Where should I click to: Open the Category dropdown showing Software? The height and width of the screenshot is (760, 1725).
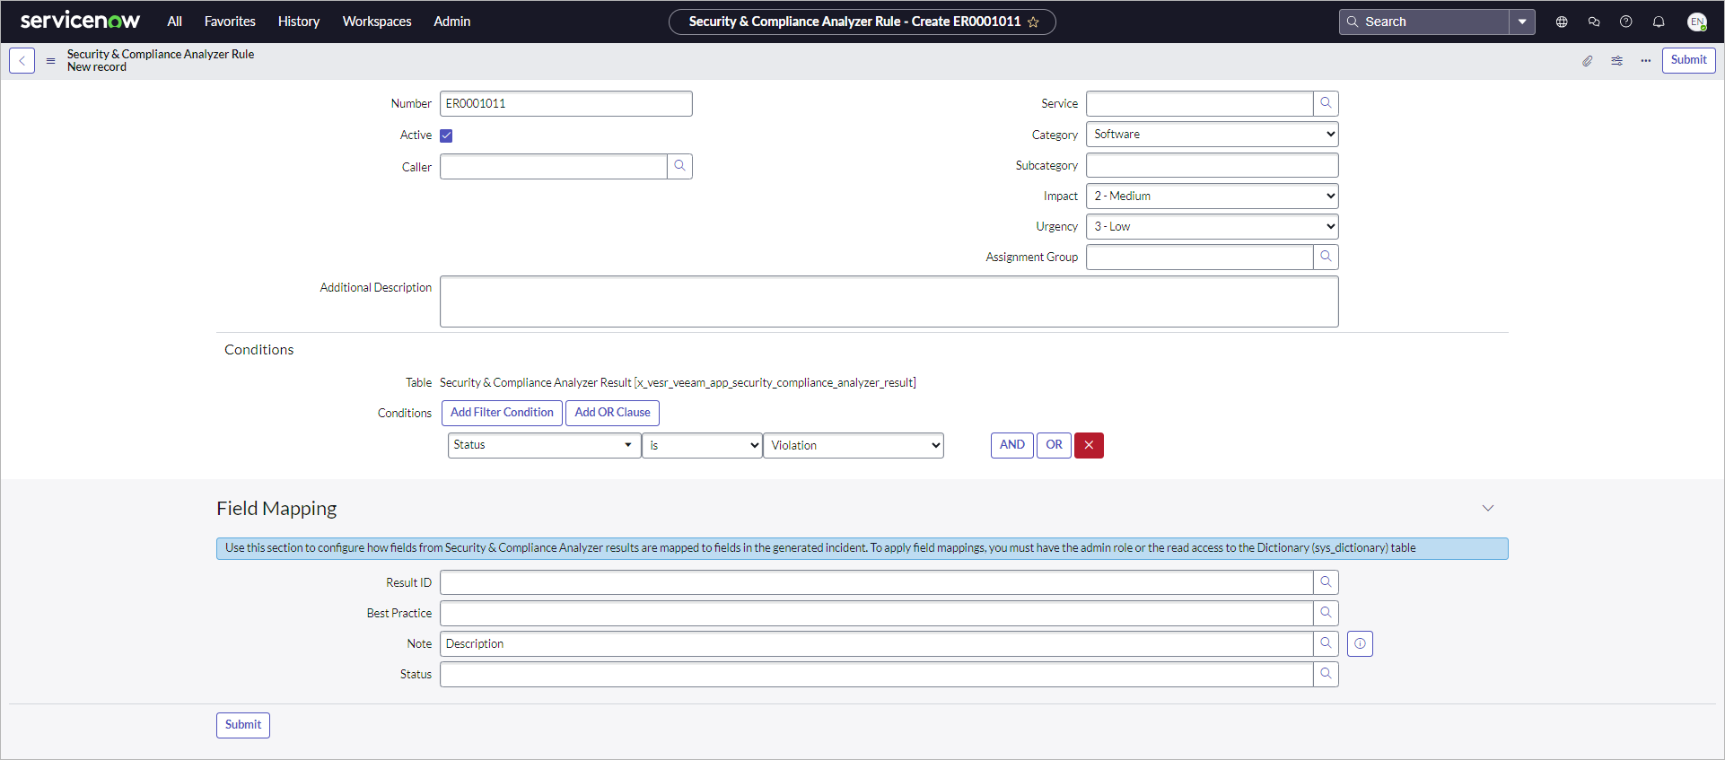[1213, 135]
